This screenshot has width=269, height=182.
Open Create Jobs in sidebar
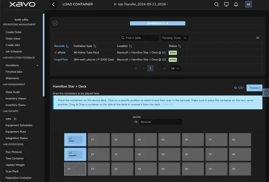tap(13, 45)
